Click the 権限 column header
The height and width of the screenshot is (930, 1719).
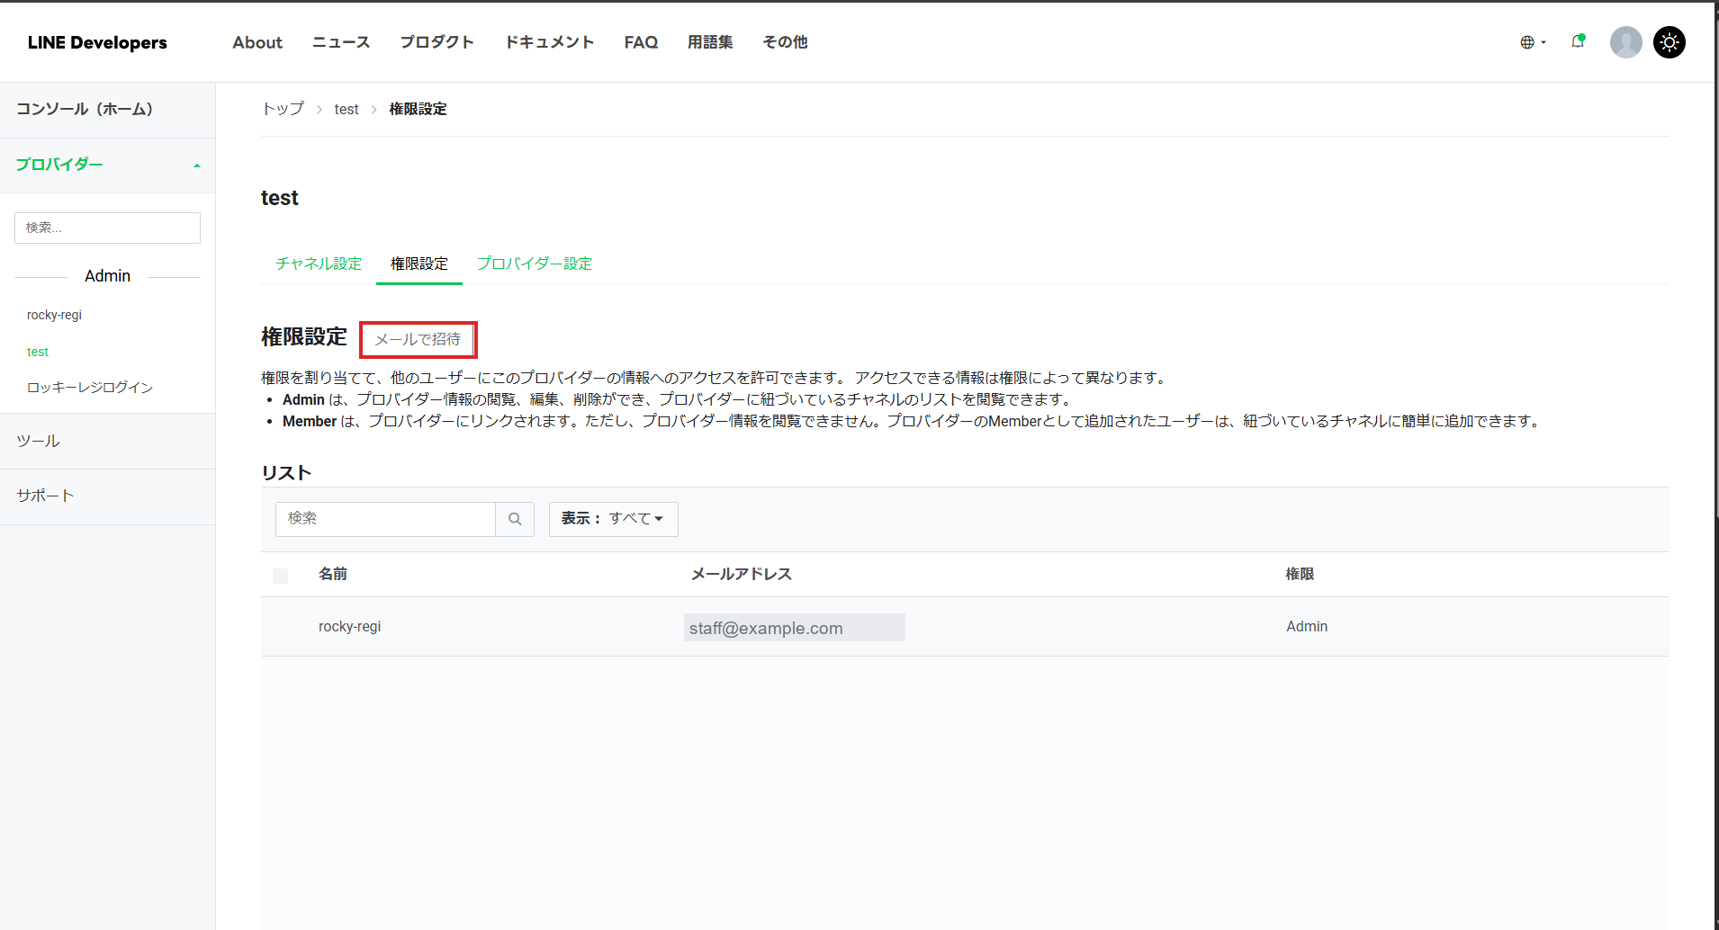tap(1300, 574)
